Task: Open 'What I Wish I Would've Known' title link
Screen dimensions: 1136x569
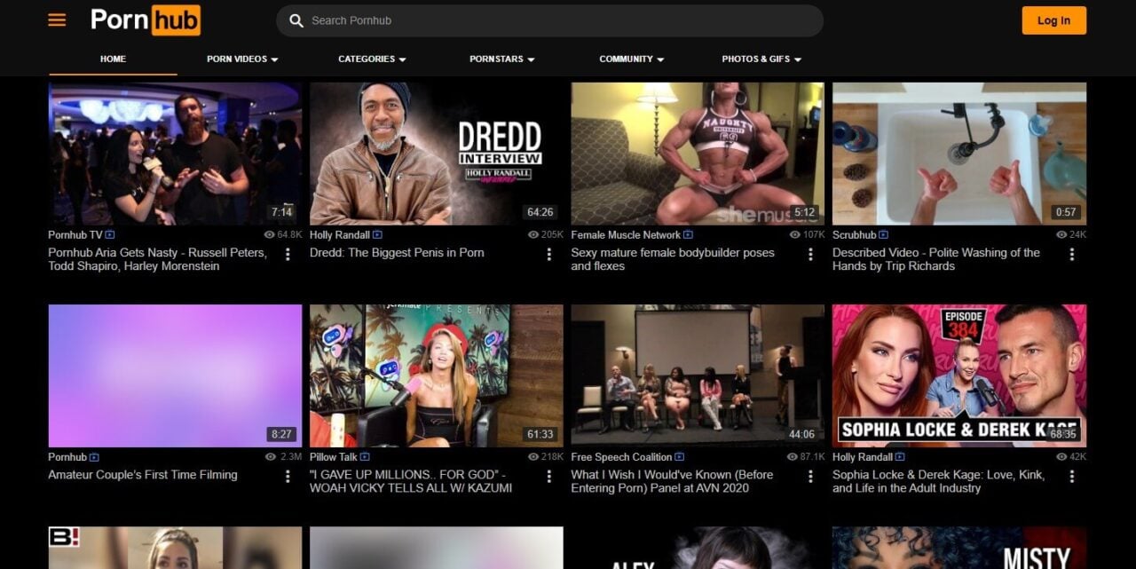Action: pos(672,481)
